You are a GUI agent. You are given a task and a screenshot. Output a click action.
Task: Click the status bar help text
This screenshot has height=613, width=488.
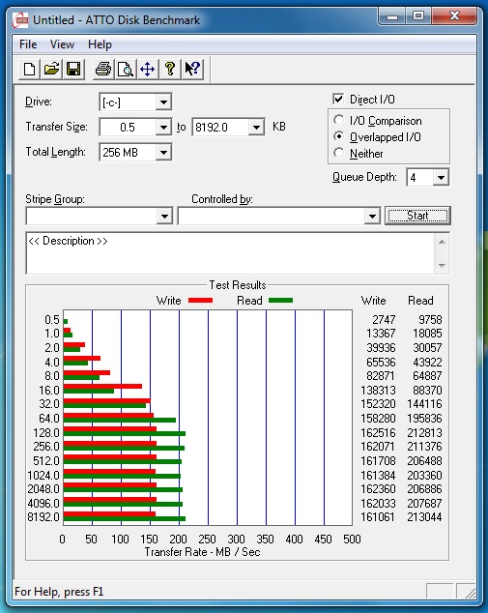coord(59,592)
